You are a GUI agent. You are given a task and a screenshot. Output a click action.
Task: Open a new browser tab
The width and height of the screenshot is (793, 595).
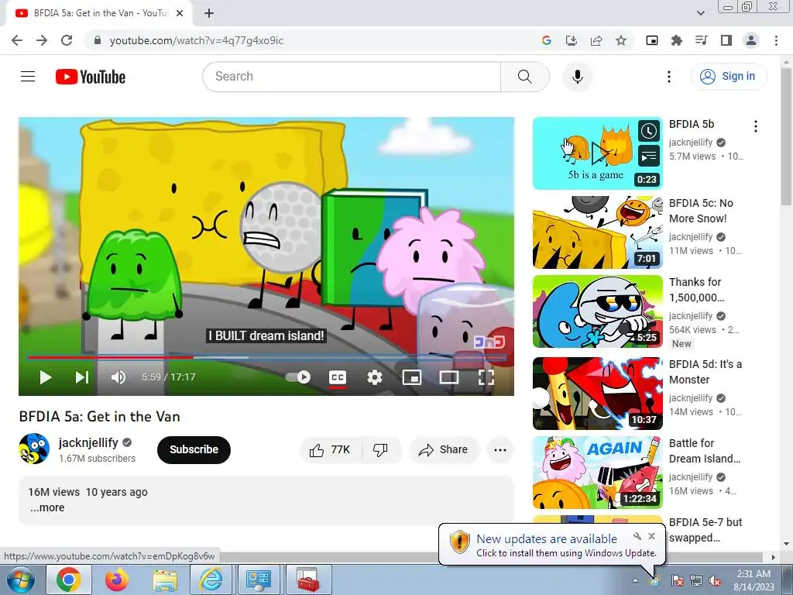click(209, 13)
